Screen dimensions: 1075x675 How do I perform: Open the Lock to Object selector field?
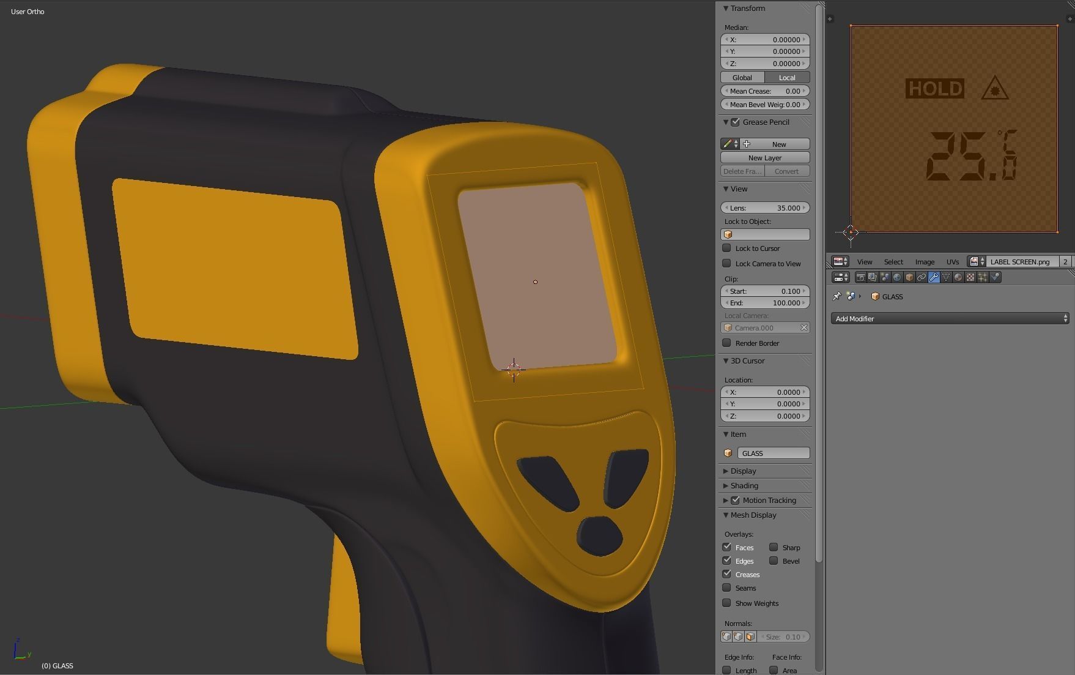click(765, 234)
